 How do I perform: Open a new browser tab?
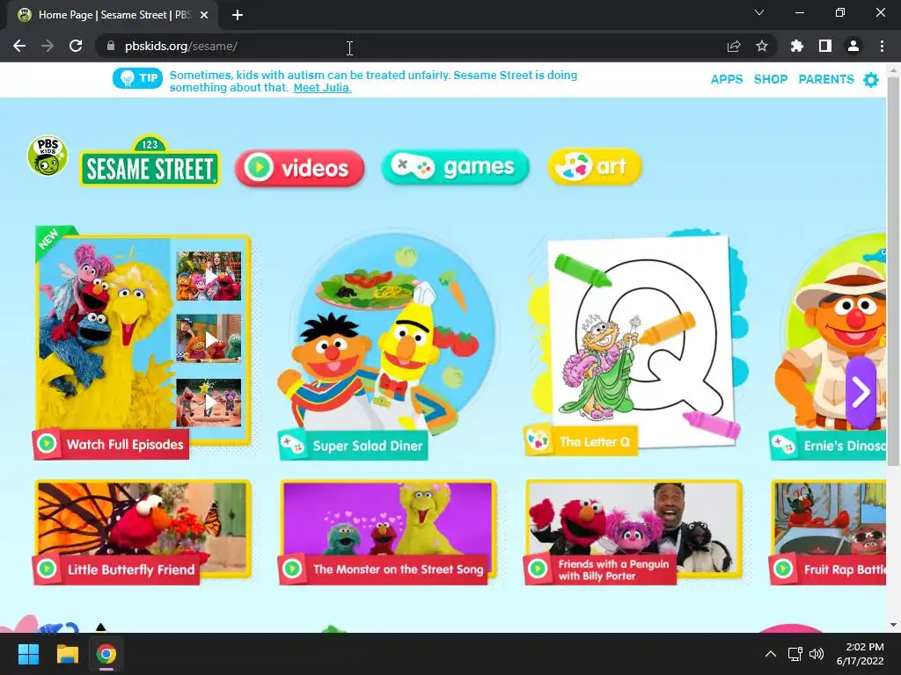tap(238, 15)
